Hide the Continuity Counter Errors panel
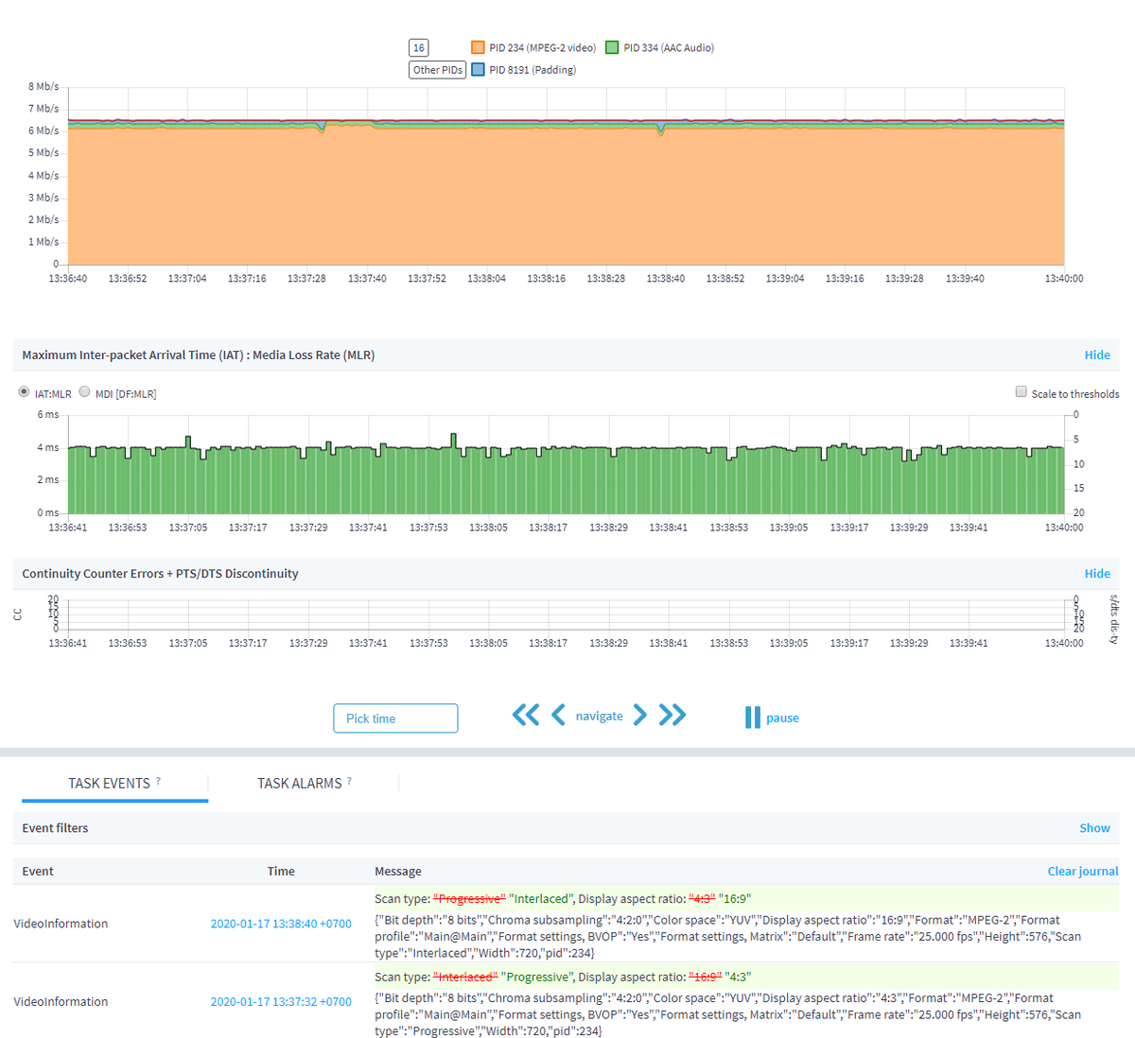The height and width of the screenshot is (1038, 1135). pyautogui.click(x=1097, y=573)
